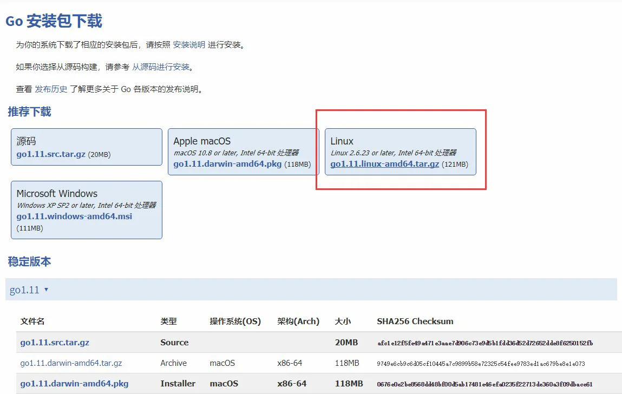The height and width of the screenshot is (394, 622).
Task: Click the Microsoft Windows box title
Action: click(x=57, y=194)
